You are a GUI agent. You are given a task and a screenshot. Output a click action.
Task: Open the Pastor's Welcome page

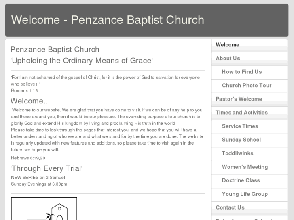click(239, 99)
